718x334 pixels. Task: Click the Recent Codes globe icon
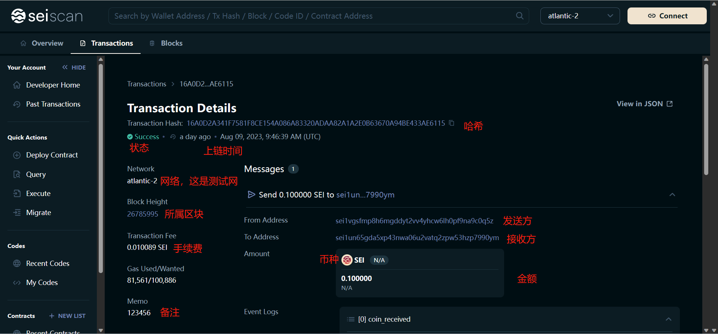pyautogui.click(x=17, y=263)
